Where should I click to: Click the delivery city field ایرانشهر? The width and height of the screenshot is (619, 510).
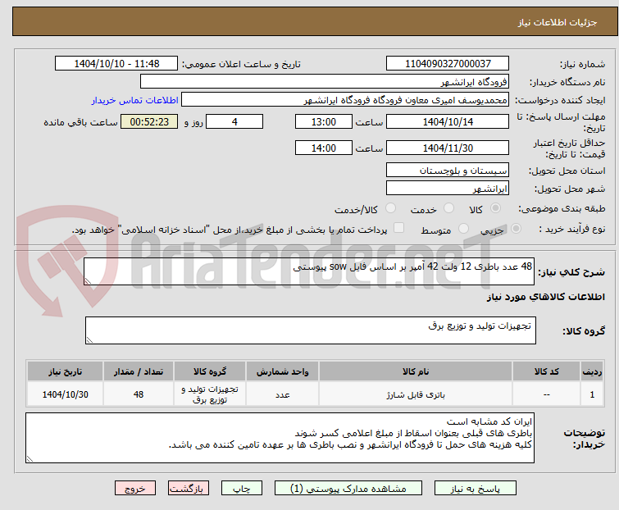tap(448, 189)
